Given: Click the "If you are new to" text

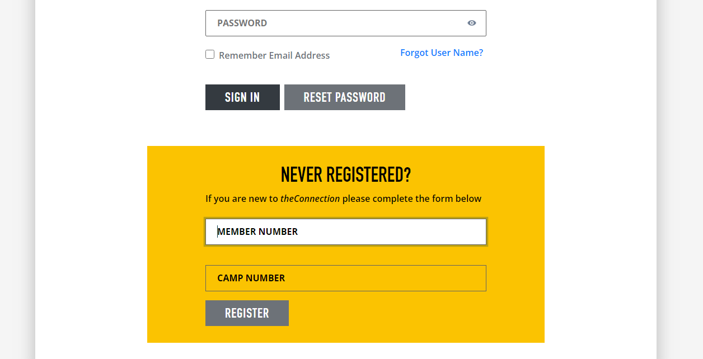Looking at the screenshot, I should pos(242,199).
